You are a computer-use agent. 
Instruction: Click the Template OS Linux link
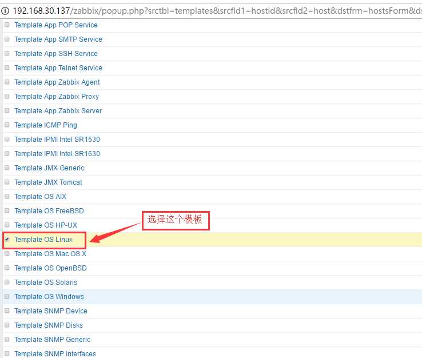pyautogui.click(x=43, y=239)
